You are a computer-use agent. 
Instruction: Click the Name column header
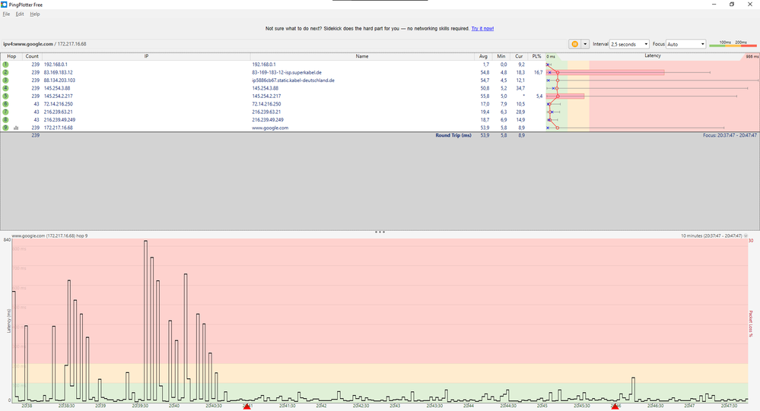[x=362, y=57]
